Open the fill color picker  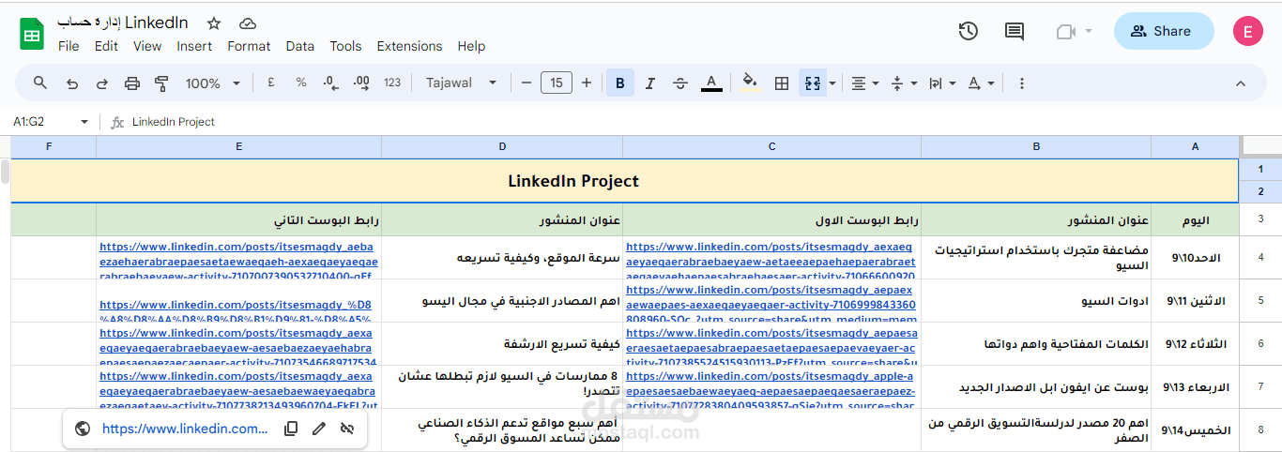point(749,83)
